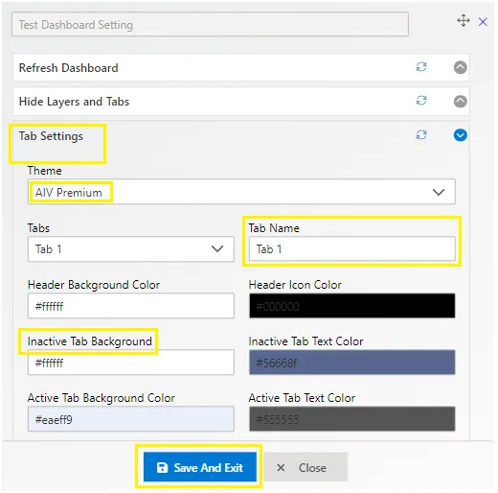Click the Inactive Tab Background color field
The height and width of the screenshot is (493, 498).
[x=131, y=363]
